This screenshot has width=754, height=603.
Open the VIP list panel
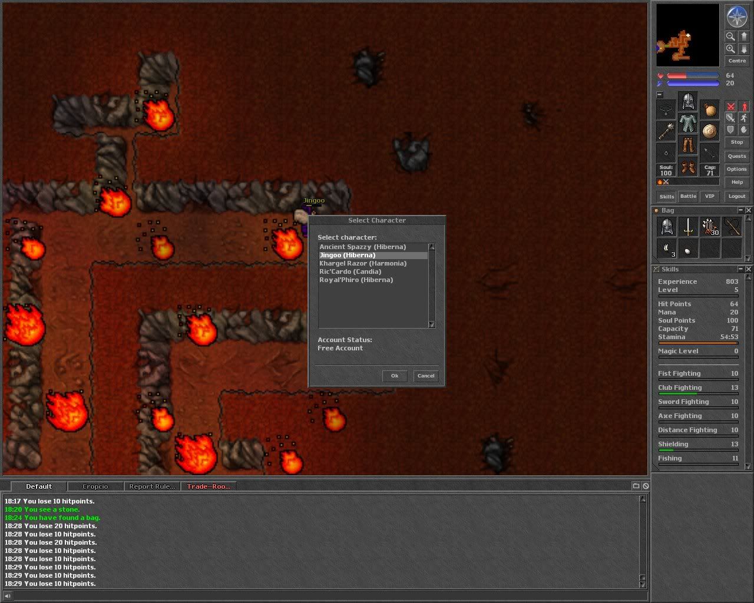tap(710, 196)
